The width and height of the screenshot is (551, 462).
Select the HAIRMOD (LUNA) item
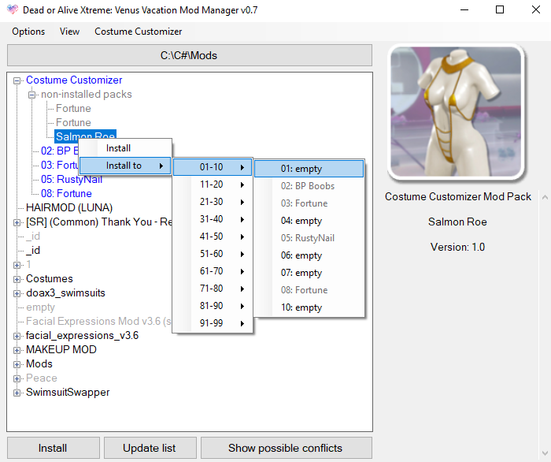[69, 207]
